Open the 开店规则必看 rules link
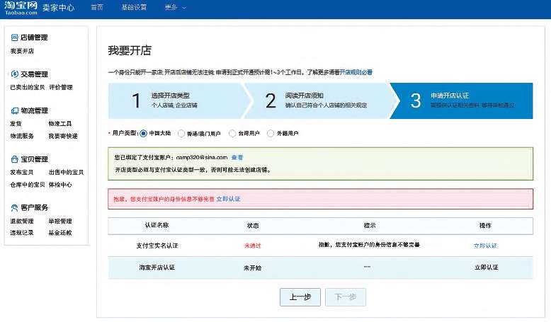551x322 pixels. click(356, 72)
